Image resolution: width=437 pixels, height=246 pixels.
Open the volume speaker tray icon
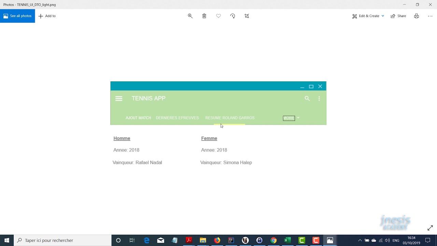tap(387, 241)
